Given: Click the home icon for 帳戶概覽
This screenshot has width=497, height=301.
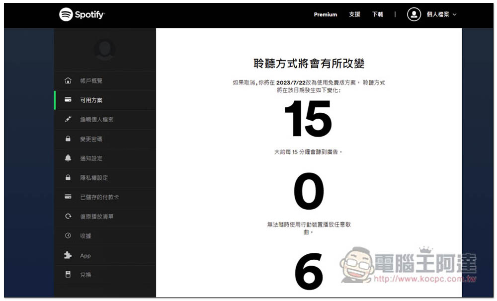Looking at the screenshot, I should 68,80.
